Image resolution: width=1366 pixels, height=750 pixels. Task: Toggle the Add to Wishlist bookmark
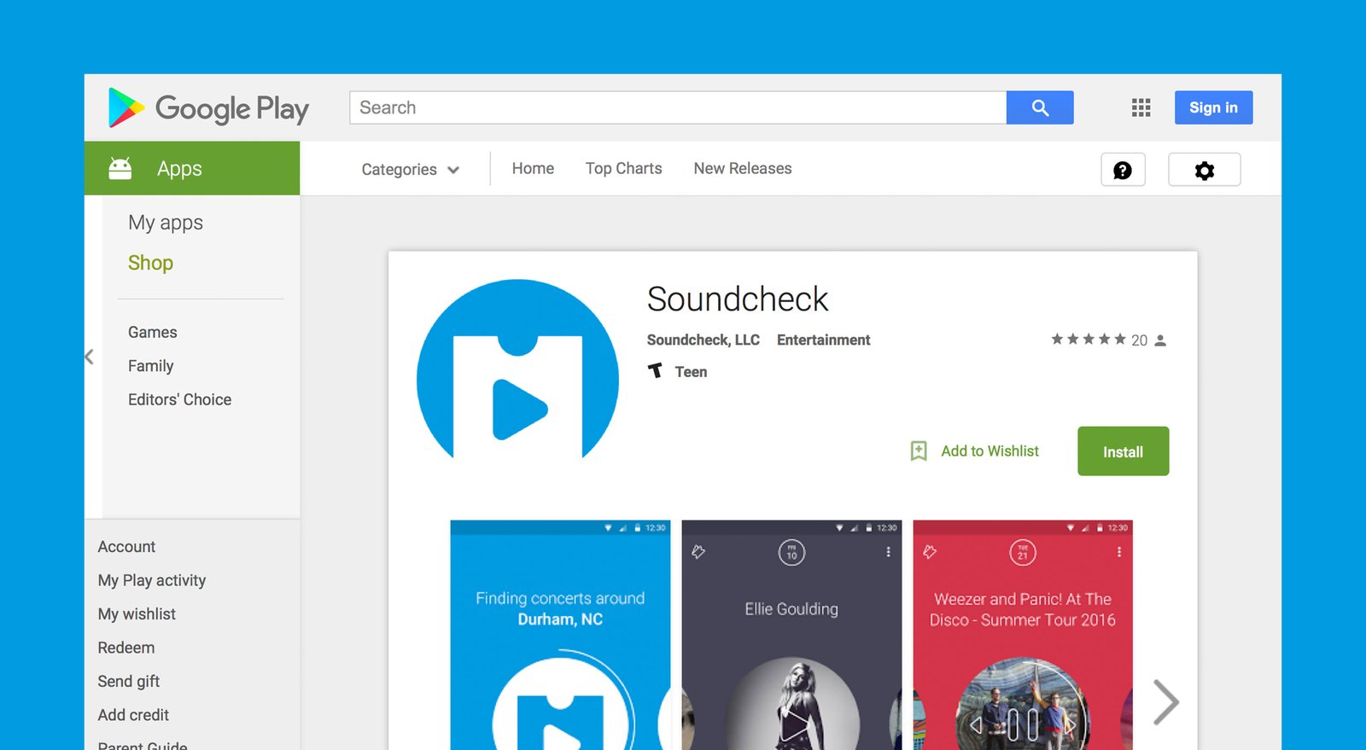pos(919,451)
